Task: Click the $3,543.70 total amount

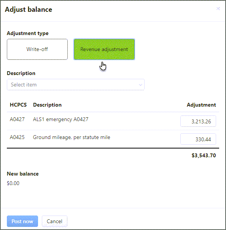Action: click(204, 155)
